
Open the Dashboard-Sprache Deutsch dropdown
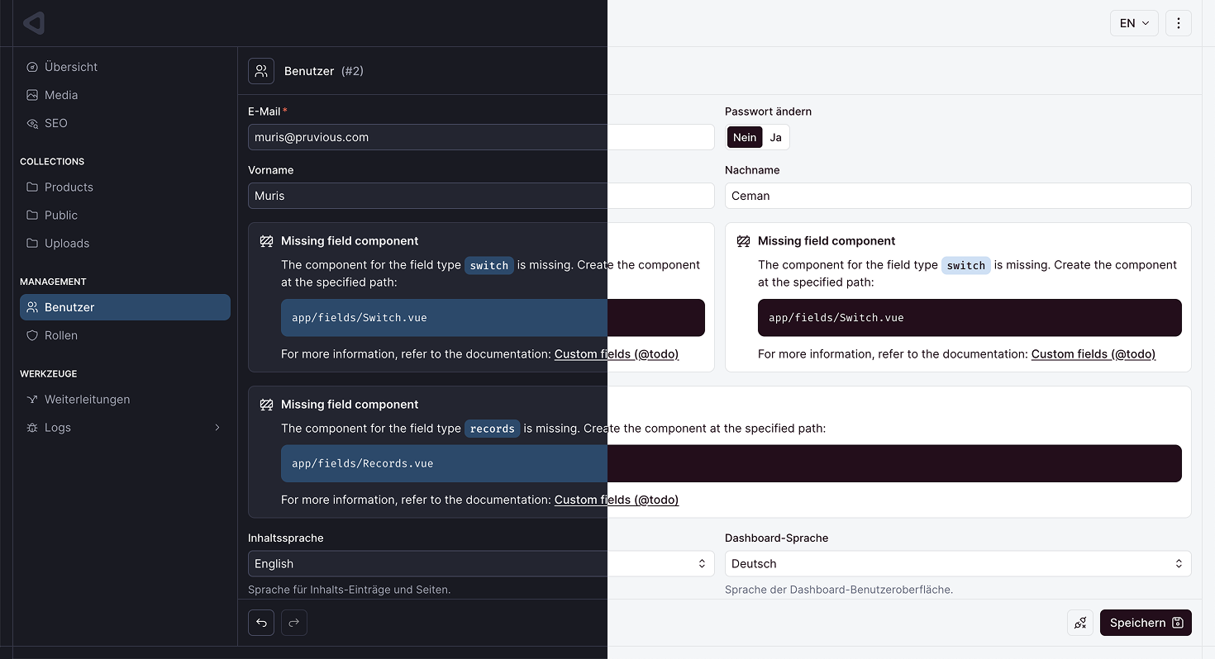[958, 563]
